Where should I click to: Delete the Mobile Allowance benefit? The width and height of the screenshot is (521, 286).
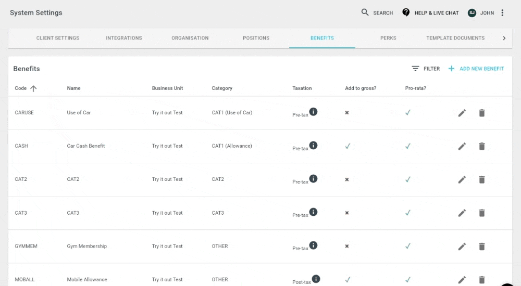tap(482, 280)
